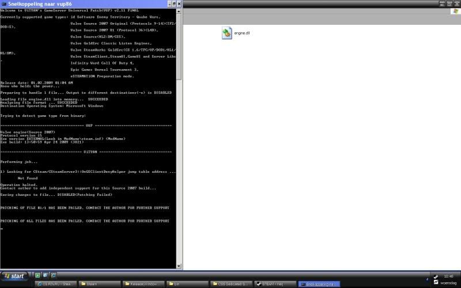Click the 'woensdag' day label in tray
Image resolution: width=461 pixels, height=288 pixels.
(448, 283)
